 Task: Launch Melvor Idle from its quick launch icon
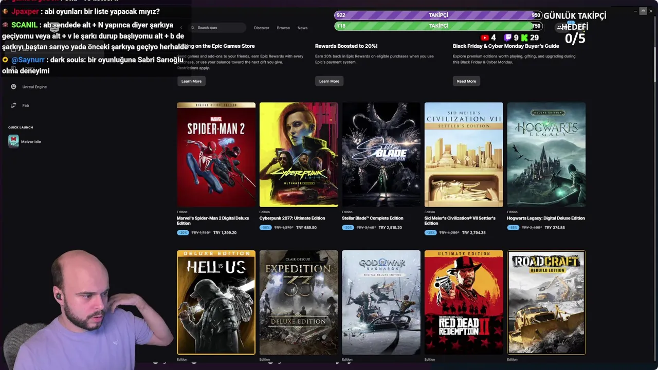[x=13, y=141]
